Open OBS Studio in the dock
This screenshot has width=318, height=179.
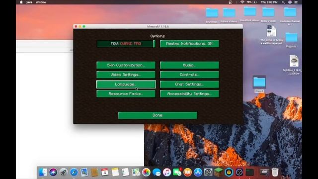pyautogui.click(x=239, y=173)
